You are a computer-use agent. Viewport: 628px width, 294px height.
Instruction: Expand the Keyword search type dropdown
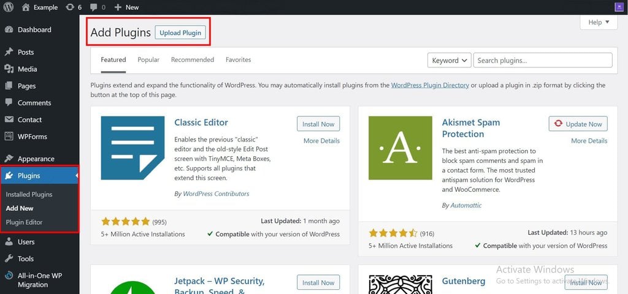pos(449,60)
